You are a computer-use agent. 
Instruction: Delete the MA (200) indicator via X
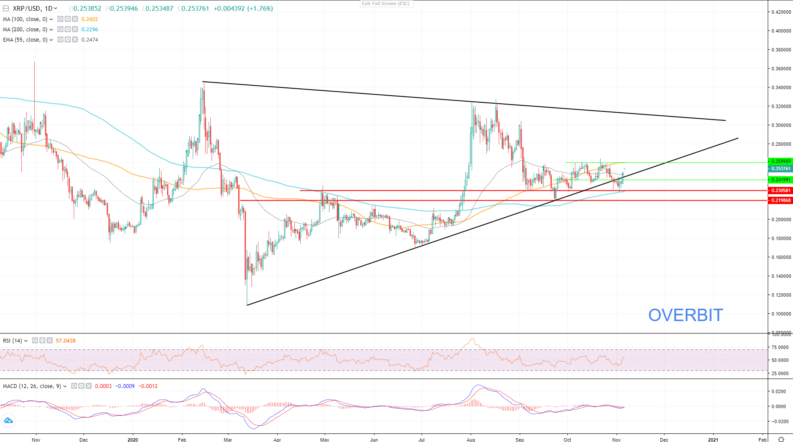[x=75, y=30]
